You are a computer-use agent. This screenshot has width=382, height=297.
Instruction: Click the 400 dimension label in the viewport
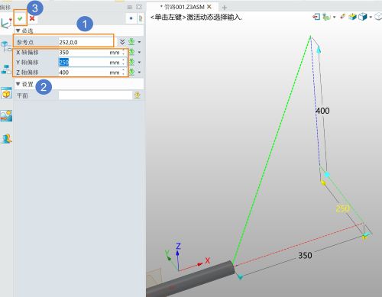point(322,111)
